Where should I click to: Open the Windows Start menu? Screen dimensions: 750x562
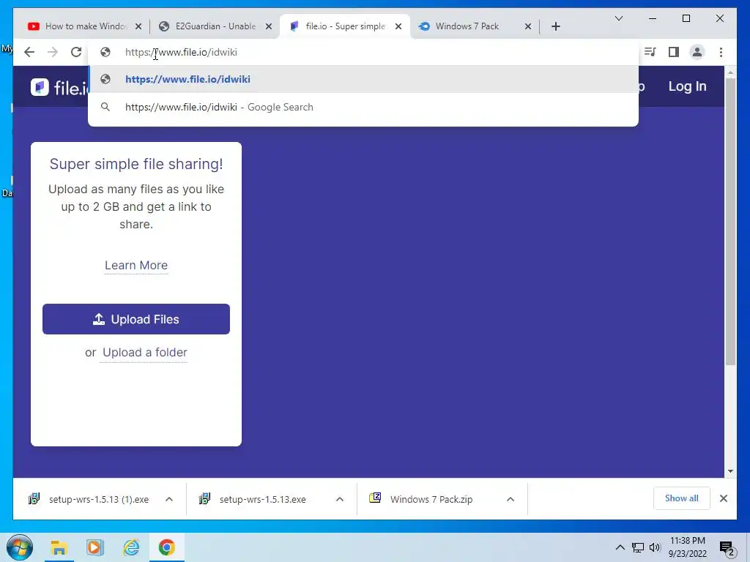pyautogui.click(x=20, y=547)
